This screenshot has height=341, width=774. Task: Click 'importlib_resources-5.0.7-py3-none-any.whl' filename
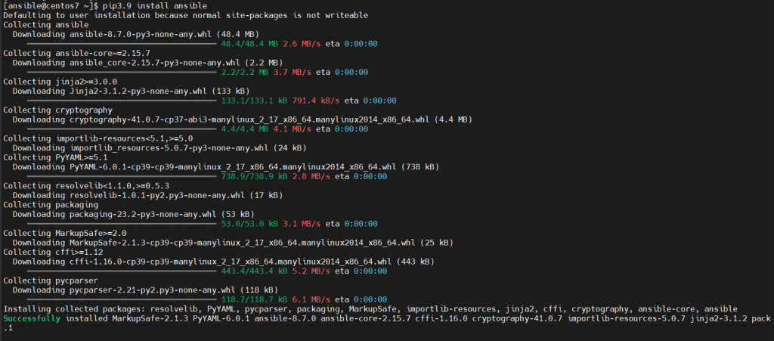[x=169, y=148]
